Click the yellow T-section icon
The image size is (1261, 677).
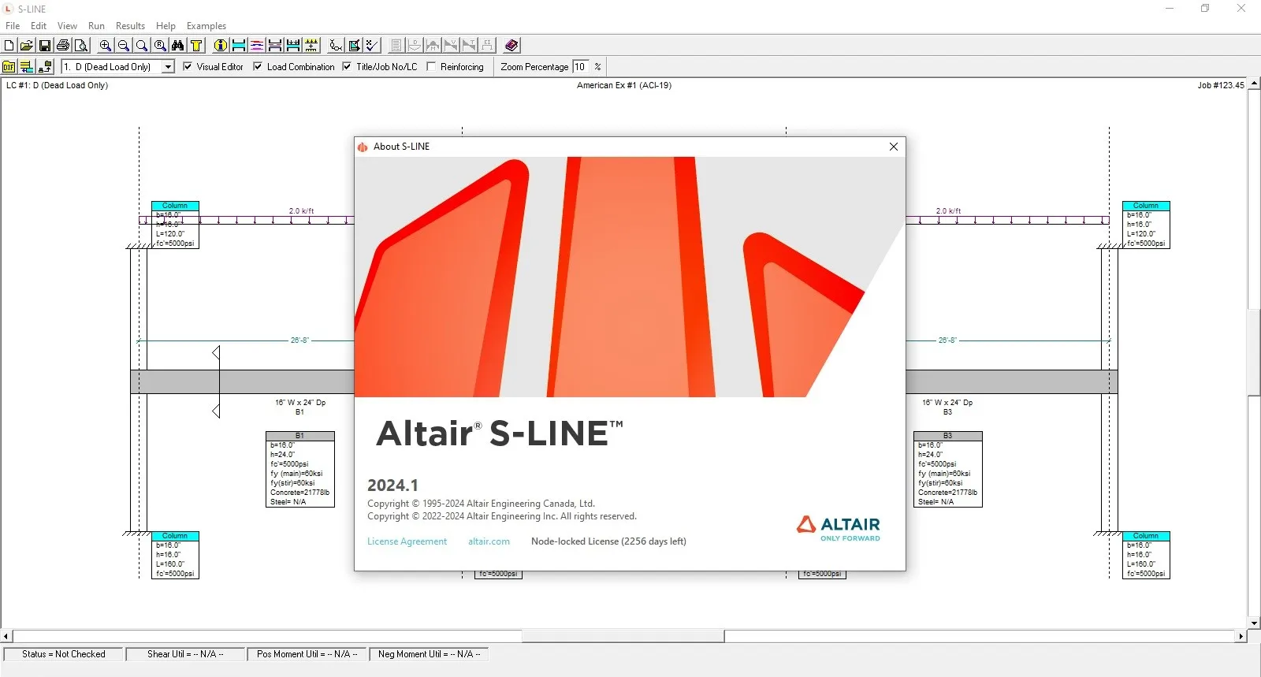(x=196, y=46)
